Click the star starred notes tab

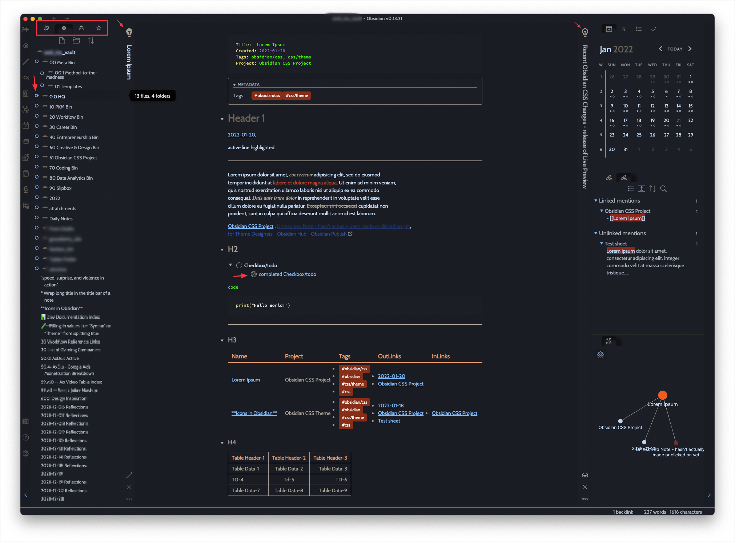[99, 28]
